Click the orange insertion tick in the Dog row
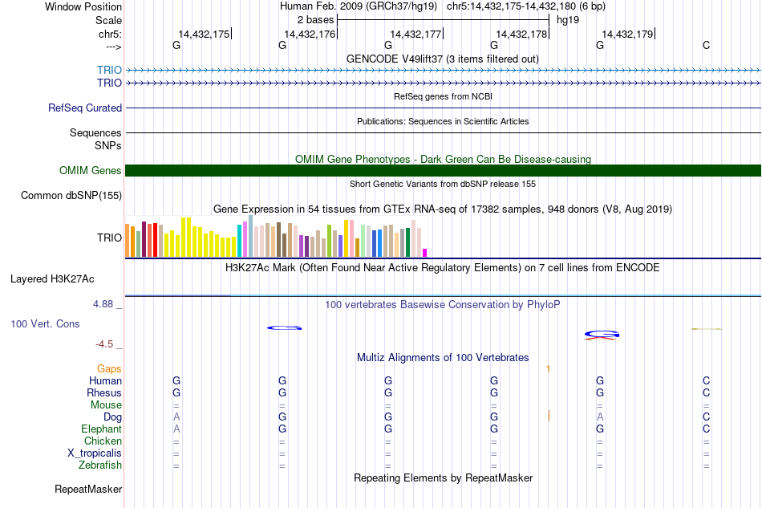Viewport: 762px width, 508px height. 549,417
